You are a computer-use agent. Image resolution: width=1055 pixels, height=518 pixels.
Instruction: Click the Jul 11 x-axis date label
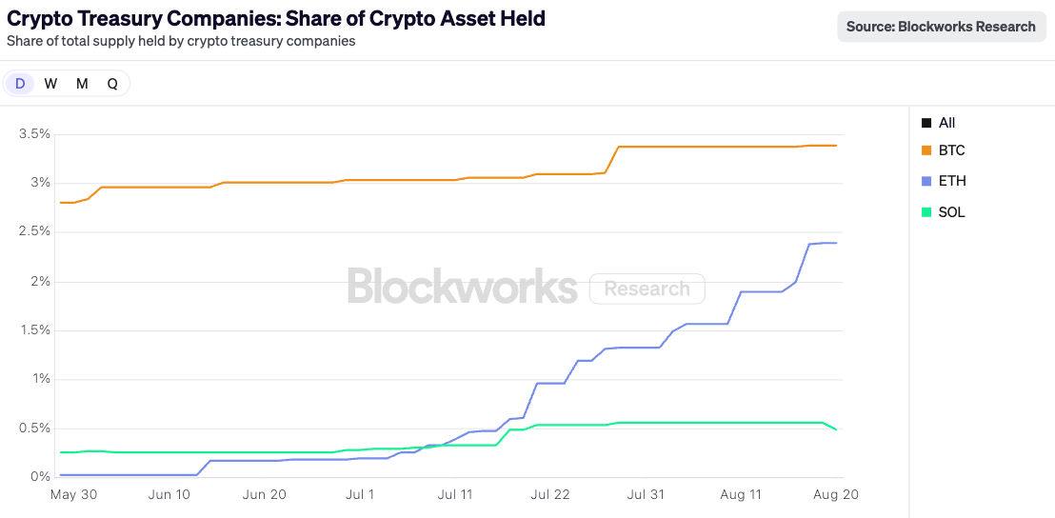tap(454, 494)
